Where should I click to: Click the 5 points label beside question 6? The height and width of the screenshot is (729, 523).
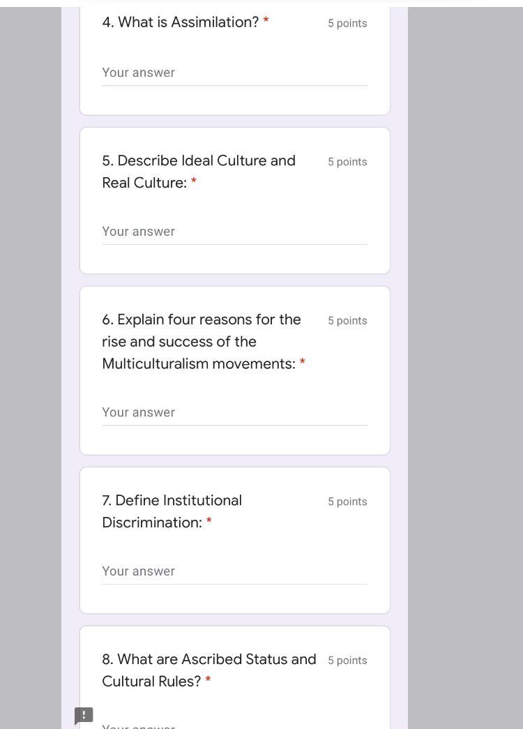[x=347, y=320]
